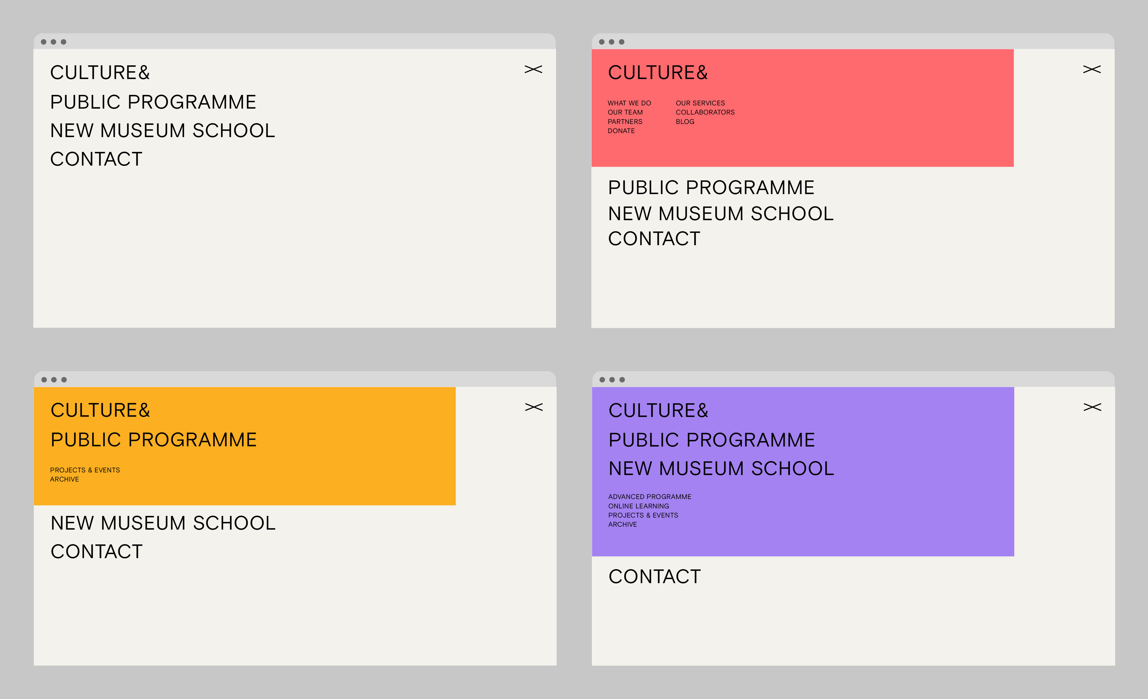
Task: Visit the Collaborators page
Action: coord(705,112)
